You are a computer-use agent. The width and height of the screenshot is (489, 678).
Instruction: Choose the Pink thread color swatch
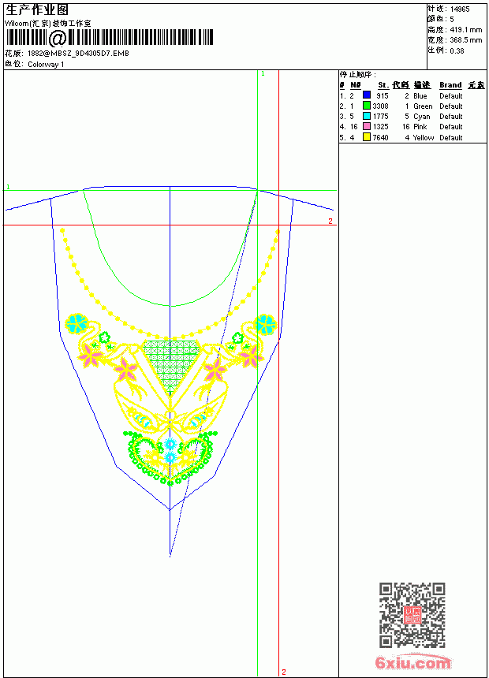click(367, 126)
